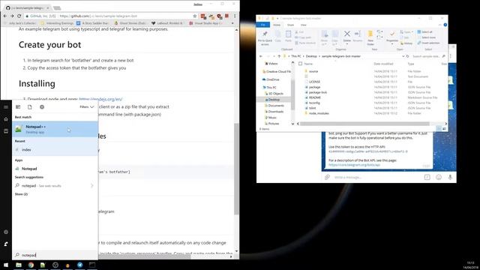Click Delete in Explorer ribbon
Viewport: 480px width, 270px height.
(347, 37)
